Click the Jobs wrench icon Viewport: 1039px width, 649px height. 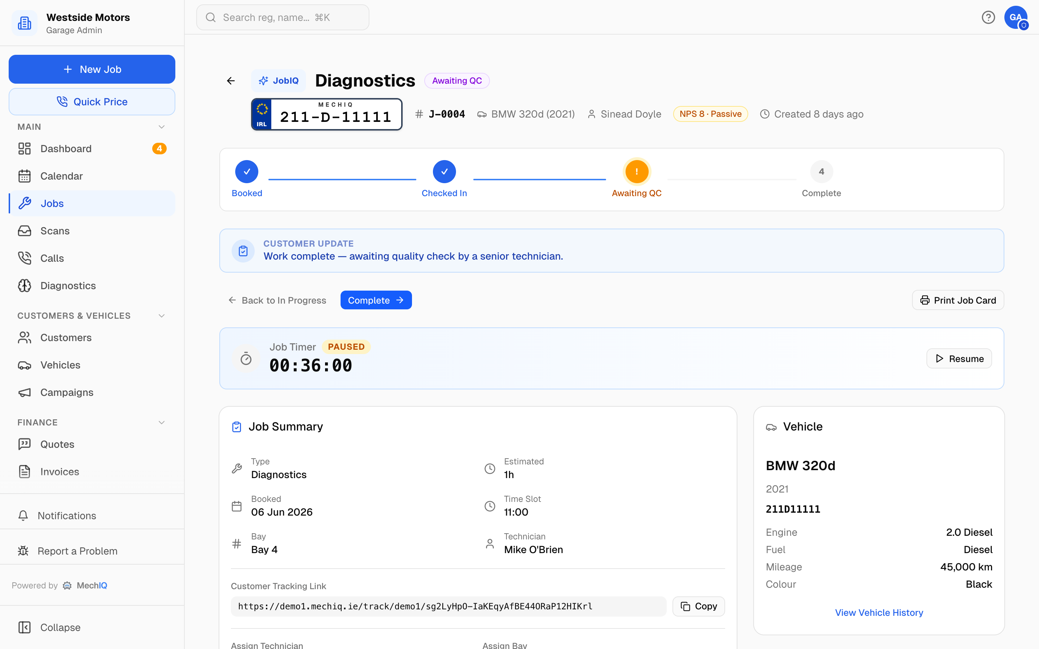click(x=25, y=203)
